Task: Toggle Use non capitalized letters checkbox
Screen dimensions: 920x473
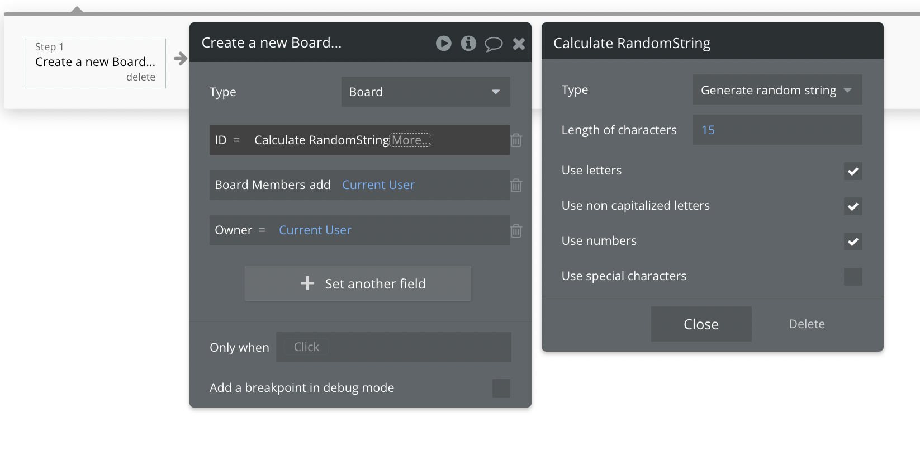Action: [853, 206]
